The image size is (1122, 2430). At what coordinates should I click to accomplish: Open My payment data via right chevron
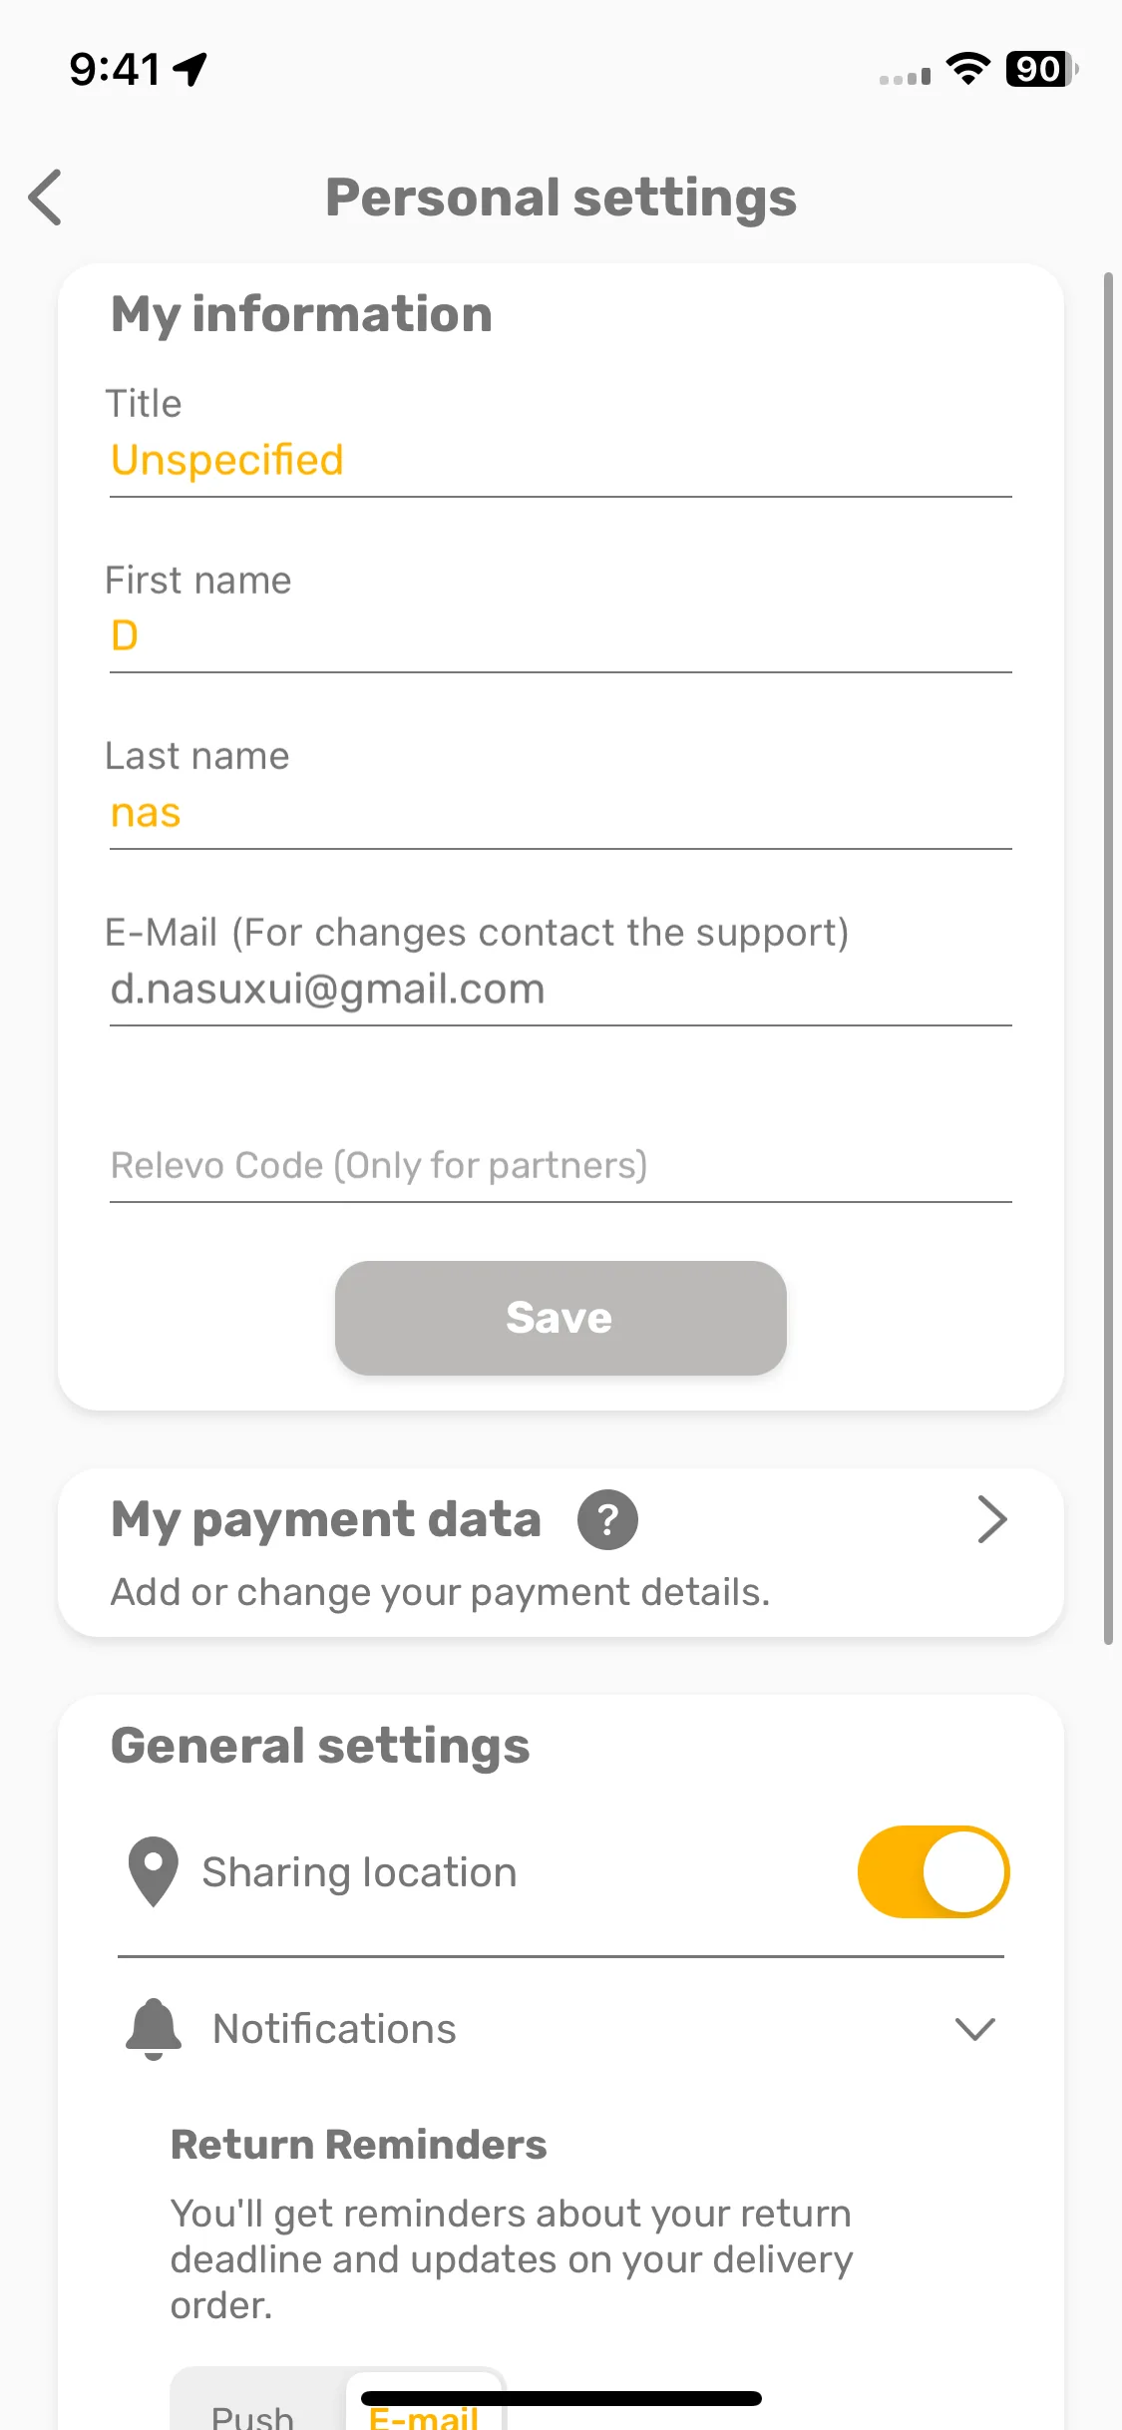(x=991, y=1519)
